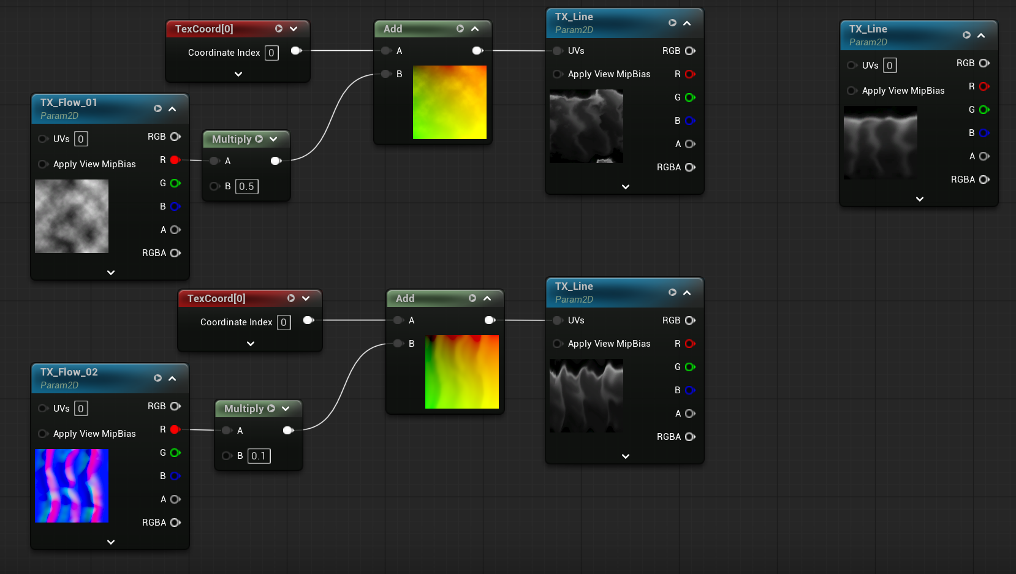Click the red R output pin on rightmost TX_Line
Viewport: 1016px width, 574px height.
pos(984,86)
